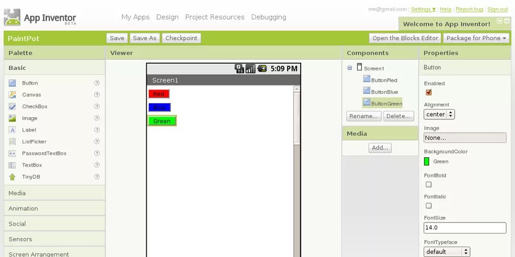Click the signal strength icon in phone viewer
This screenshot has height=257, width=515.
(x=250, y=68)
